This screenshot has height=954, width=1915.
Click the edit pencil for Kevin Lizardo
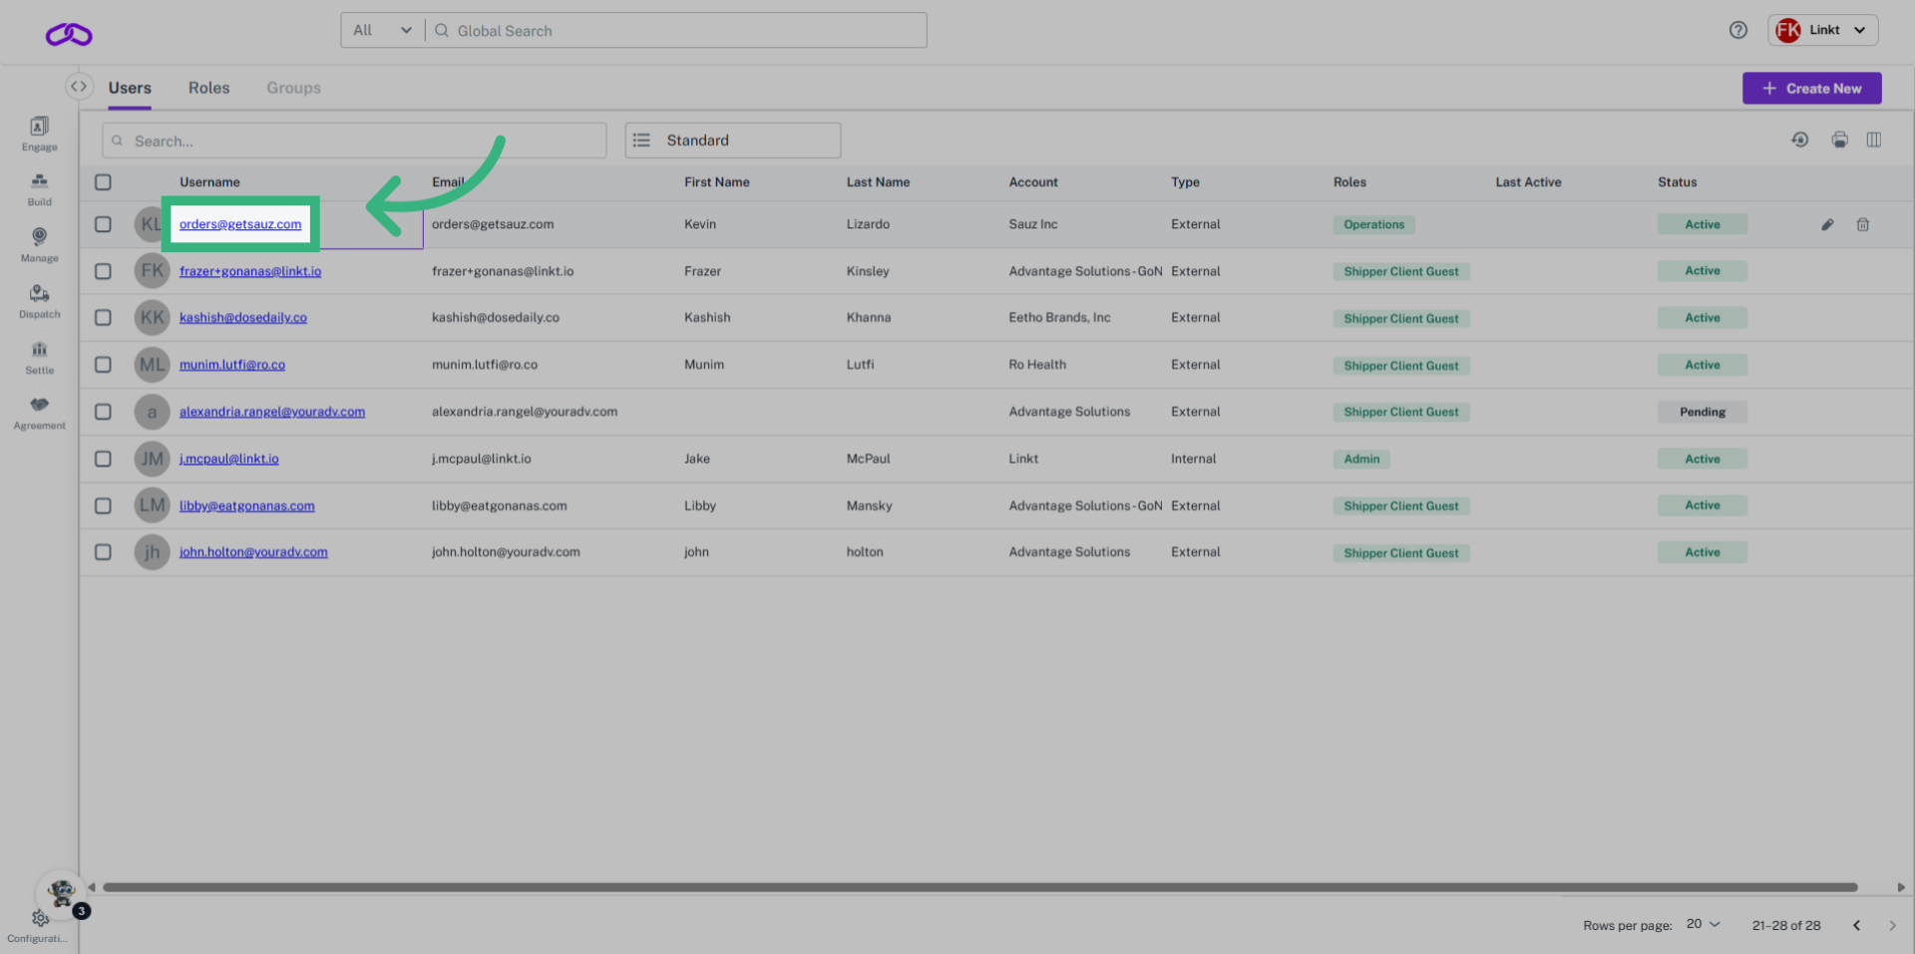[x=1827, y=225]
